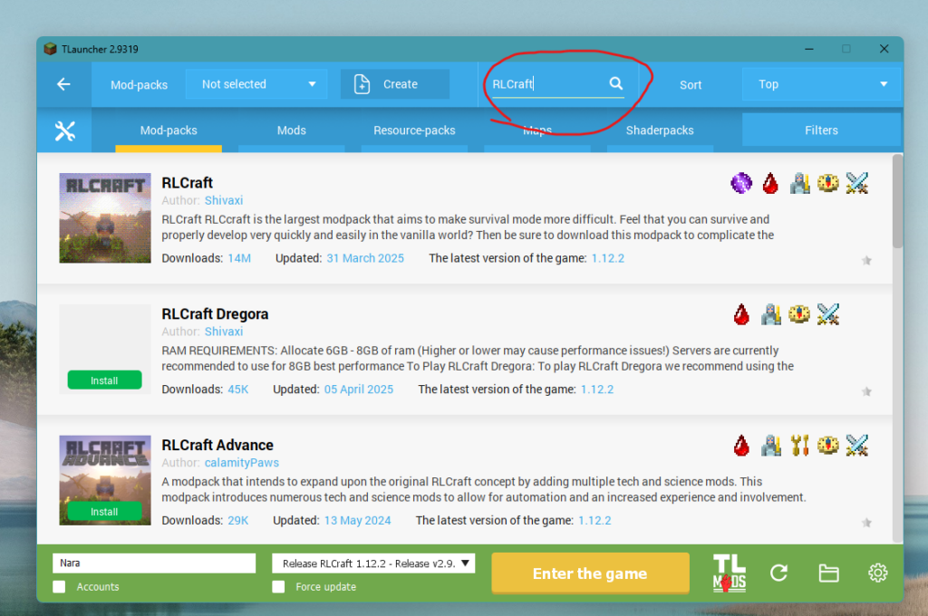Open the Sort 'Top' dropdown

tap(821, 84)
